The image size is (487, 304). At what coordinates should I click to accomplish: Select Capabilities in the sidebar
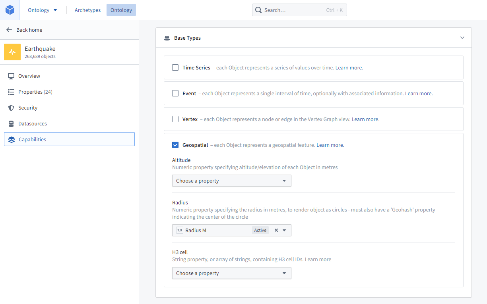tap(69, 139)
